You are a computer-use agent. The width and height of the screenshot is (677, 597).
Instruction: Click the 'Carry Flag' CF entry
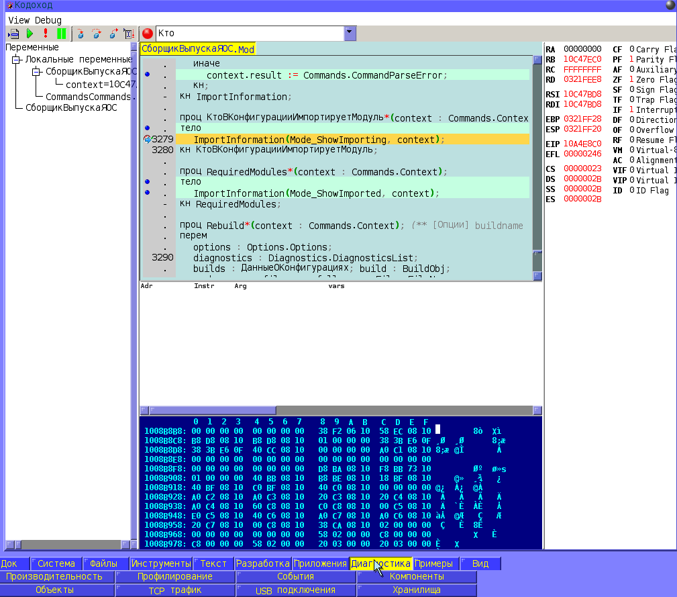click(x=644, y=49)
